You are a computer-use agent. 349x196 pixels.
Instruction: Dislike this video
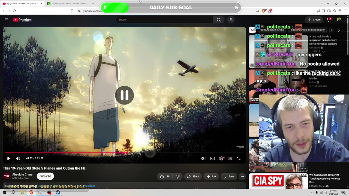click(177, 176)
